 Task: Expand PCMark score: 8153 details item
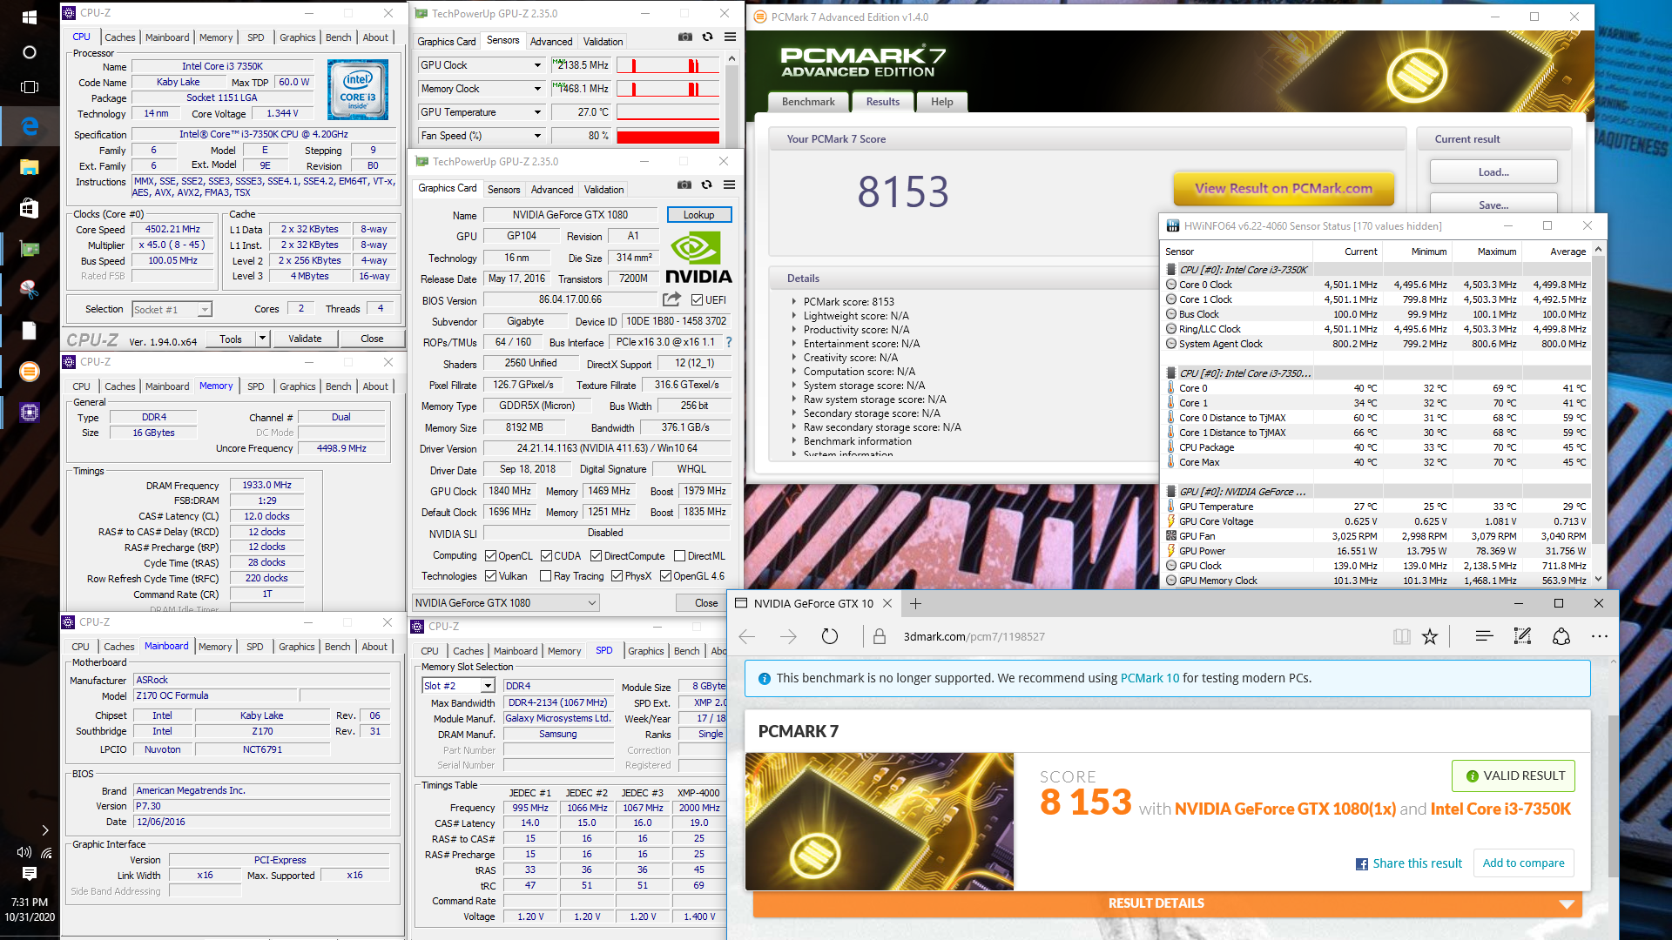tap(793, 302)
